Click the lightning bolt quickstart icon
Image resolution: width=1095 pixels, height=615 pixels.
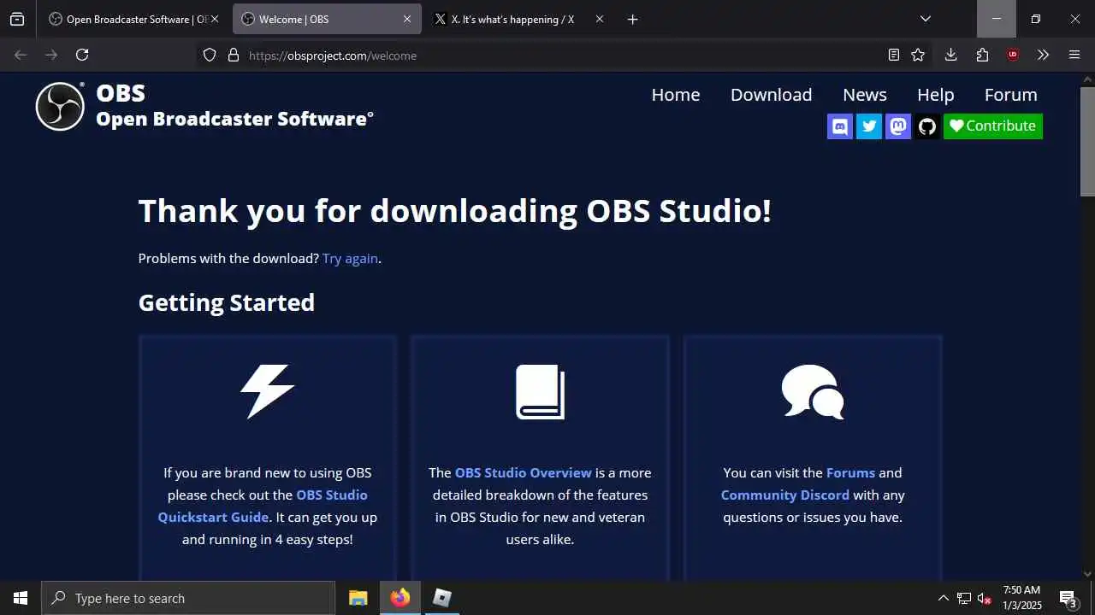(267, 391)
